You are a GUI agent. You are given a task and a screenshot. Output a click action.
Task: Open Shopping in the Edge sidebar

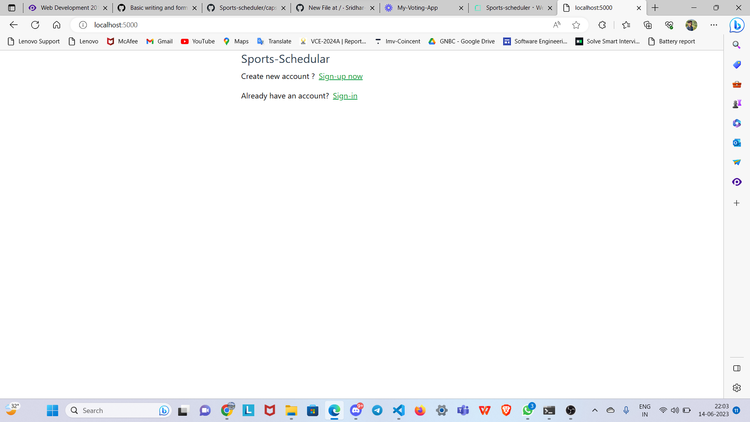[x=737, y=64]
